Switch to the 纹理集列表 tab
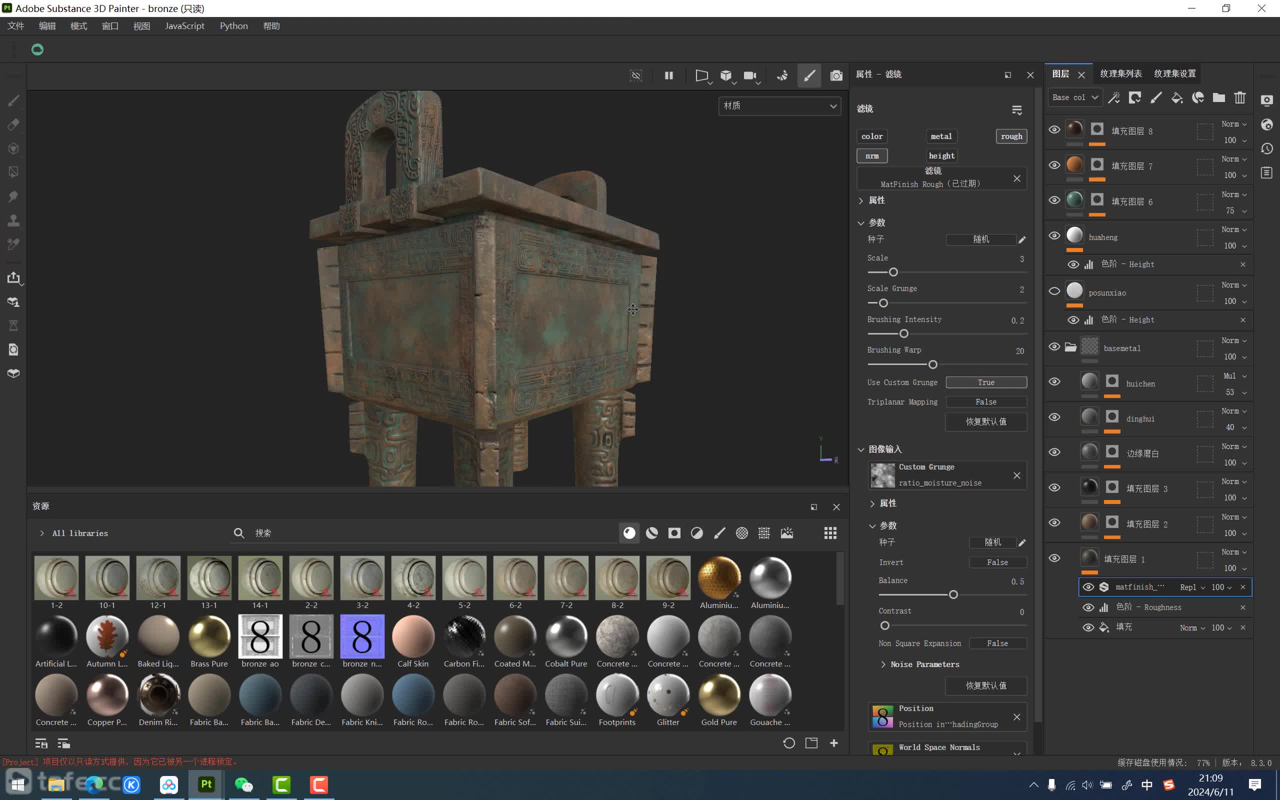1280x800 pixels. pyautogui.click(x=1120, y=73)
